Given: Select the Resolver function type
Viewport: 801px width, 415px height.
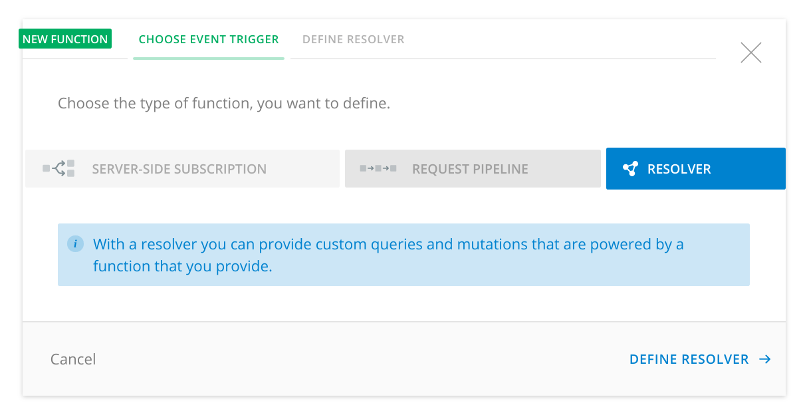Looking at the screenshot, I should pos(696,169).
